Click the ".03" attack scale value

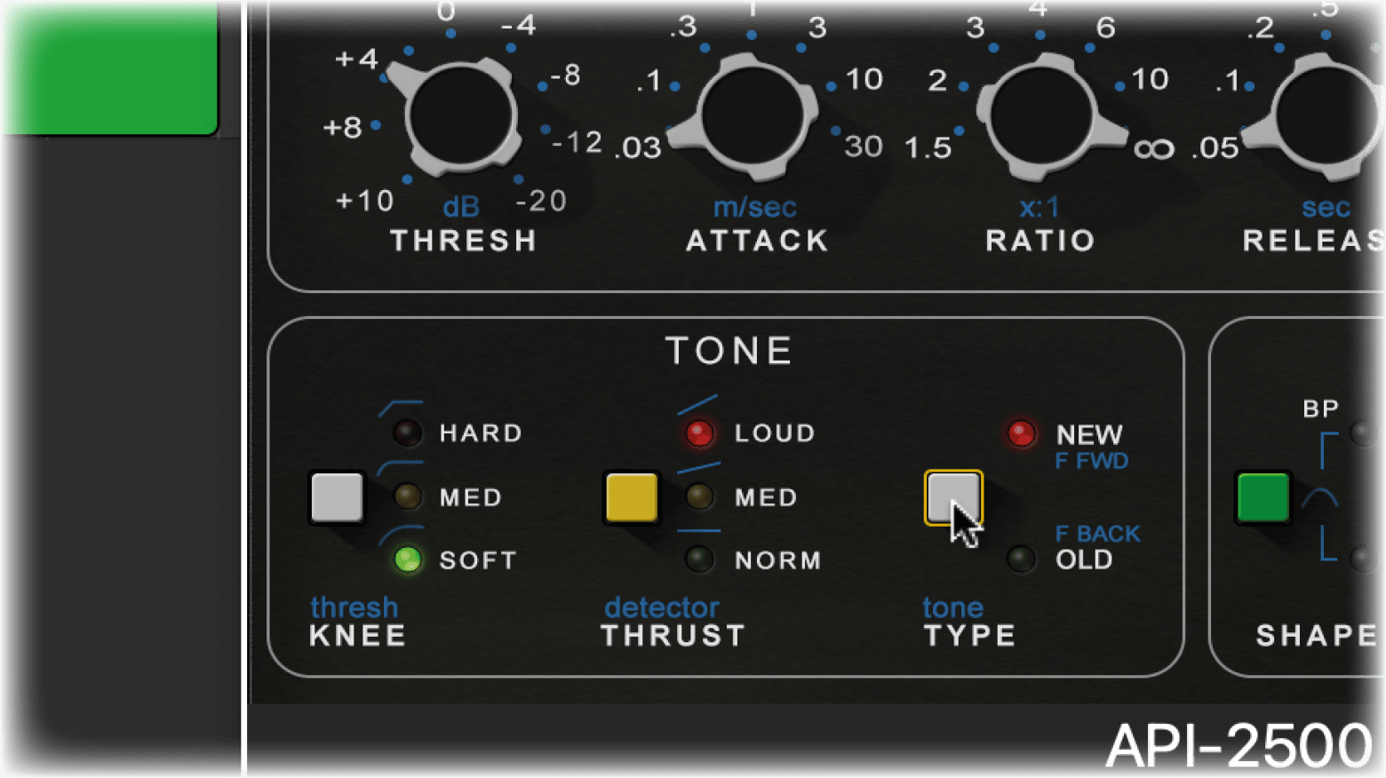coord(638,147)
